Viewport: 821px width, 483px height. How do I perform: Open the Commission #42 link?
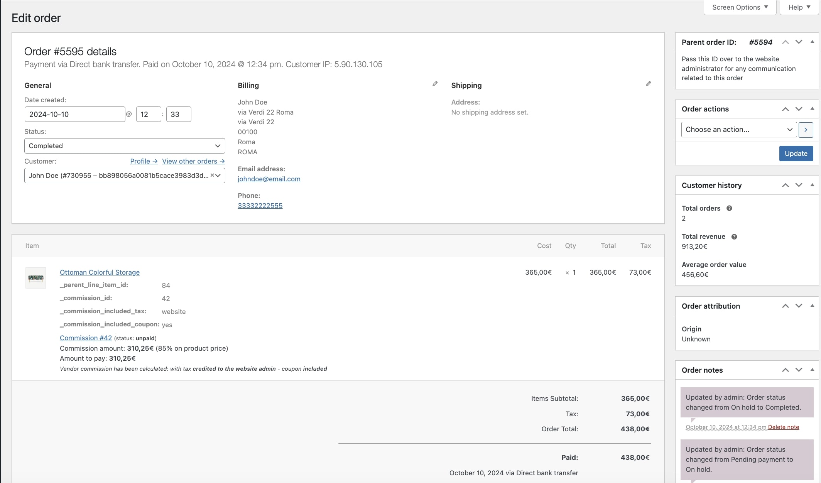click(86, 338)
